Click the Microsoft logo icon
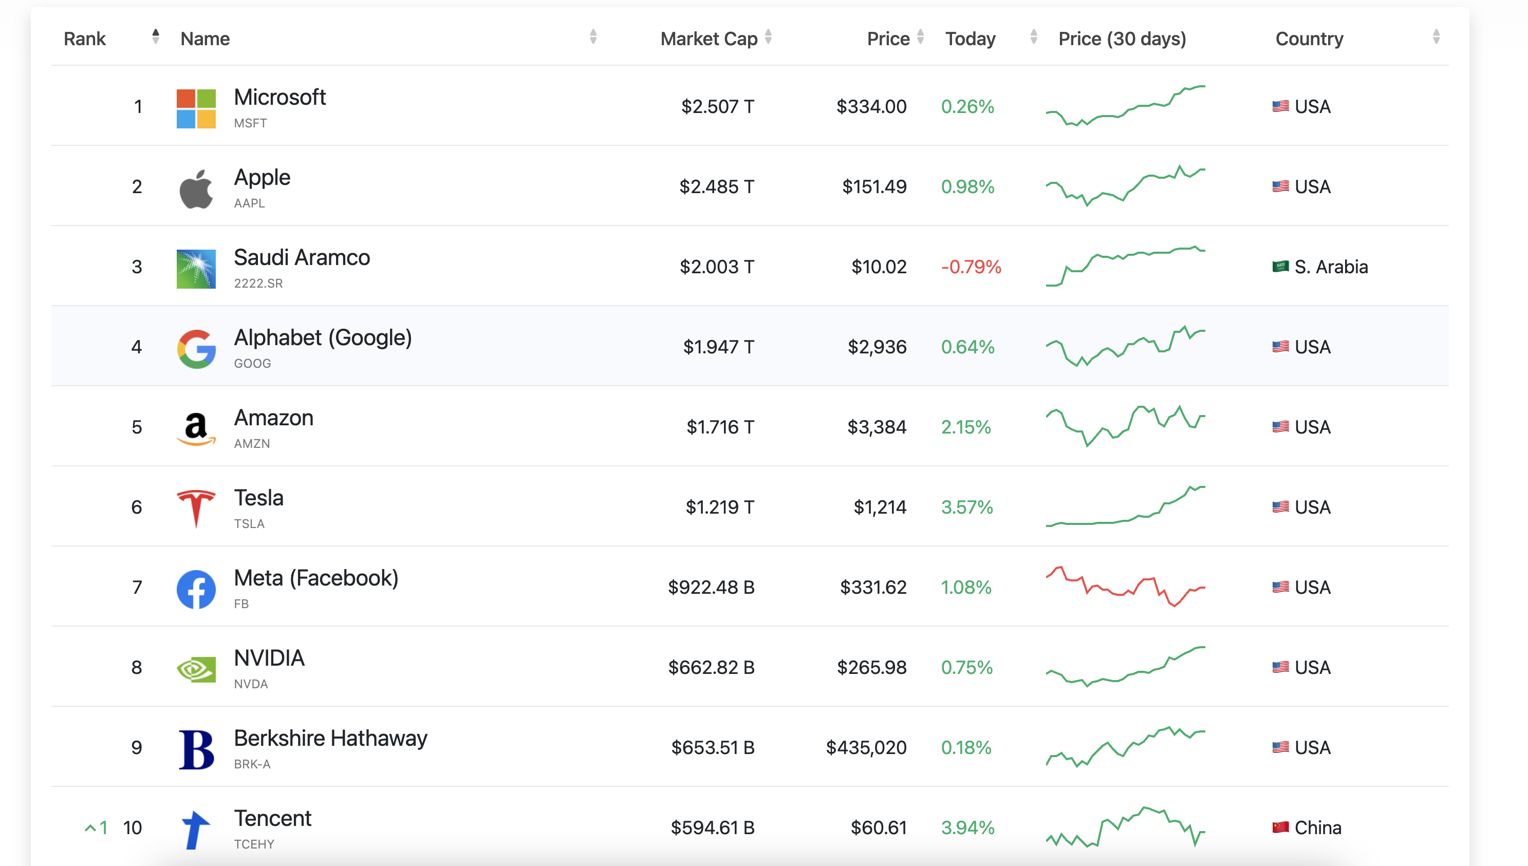This screenshot has width=1528, height=866. click(x=196, y=108)
